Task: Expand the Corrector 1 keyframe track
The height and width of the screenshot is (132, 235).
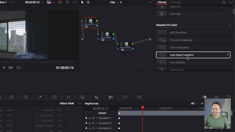Action: [96, 118]
